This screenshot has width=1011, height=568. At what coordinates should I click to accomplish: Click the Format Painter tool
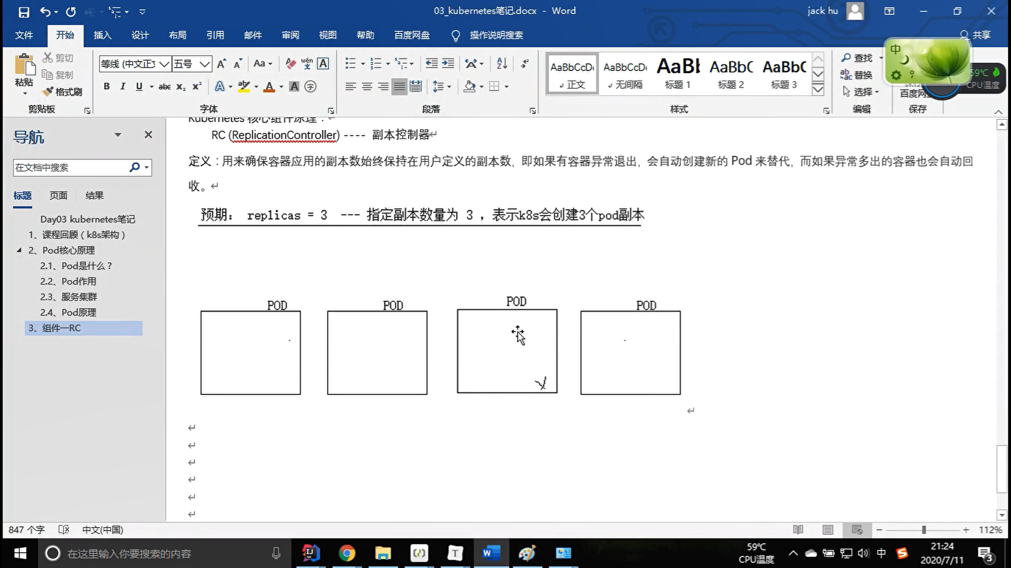[63, 92]
